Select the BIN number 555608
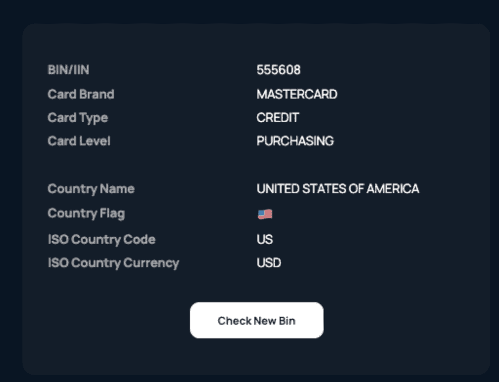This screenshot has width=499, height=382. click(278, 70)
